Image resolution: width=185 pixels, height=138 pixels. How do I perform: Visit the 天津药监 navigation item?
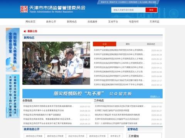[x=155, y=21]
